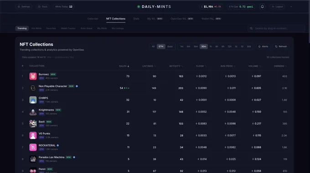Click the $1,984 ETH price indicator
This screenshot has height=173, width=310.
[x=211, y=7]
